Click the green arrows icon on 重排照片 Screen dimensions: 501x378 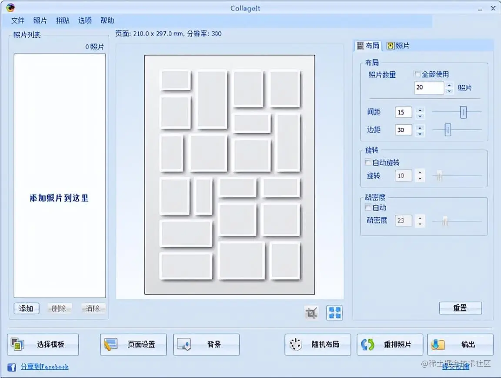(367, 345)
